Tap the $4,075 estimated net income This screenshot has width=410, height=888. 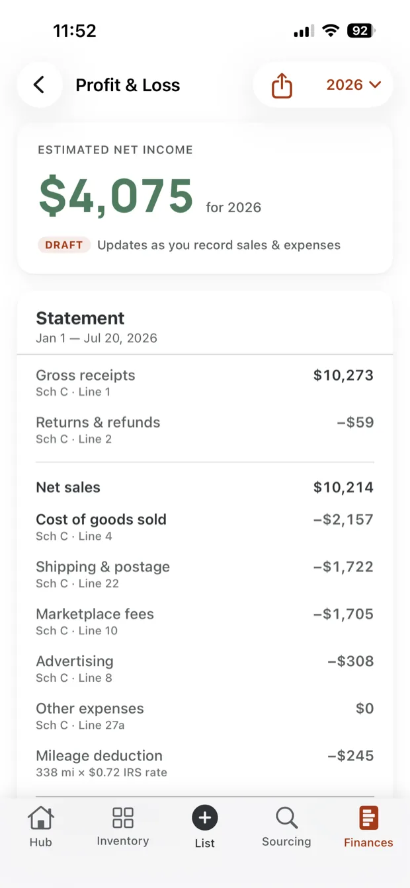coord(116,196)
